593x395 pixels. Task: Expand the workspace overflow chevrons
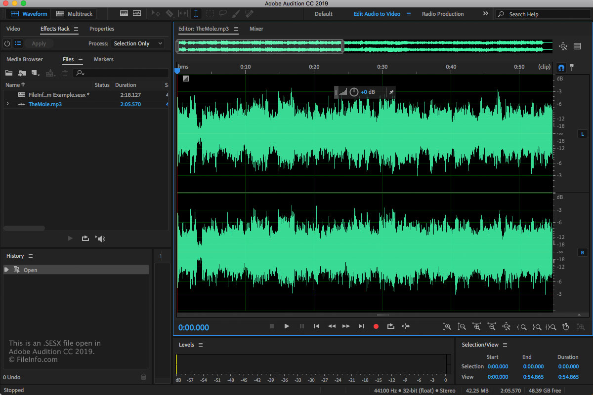pyautogui.click(x=485, y=14)
